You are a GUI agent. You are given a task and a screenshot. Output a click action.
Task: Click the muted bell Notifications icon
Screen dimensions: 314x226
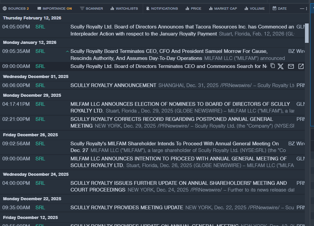pyautogui.click(x=148, y=8)
